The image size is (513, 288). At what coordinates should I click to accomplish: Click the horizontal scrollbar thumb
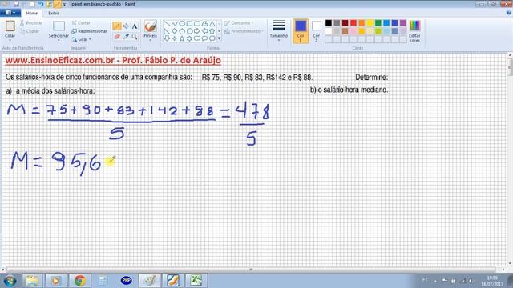coord(251,270)
